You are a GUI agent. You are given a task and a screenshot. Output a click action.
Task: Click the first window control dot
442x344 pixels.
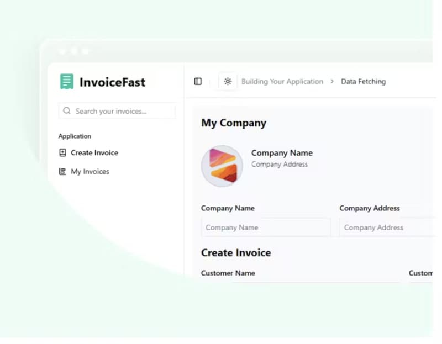point(62,51)
